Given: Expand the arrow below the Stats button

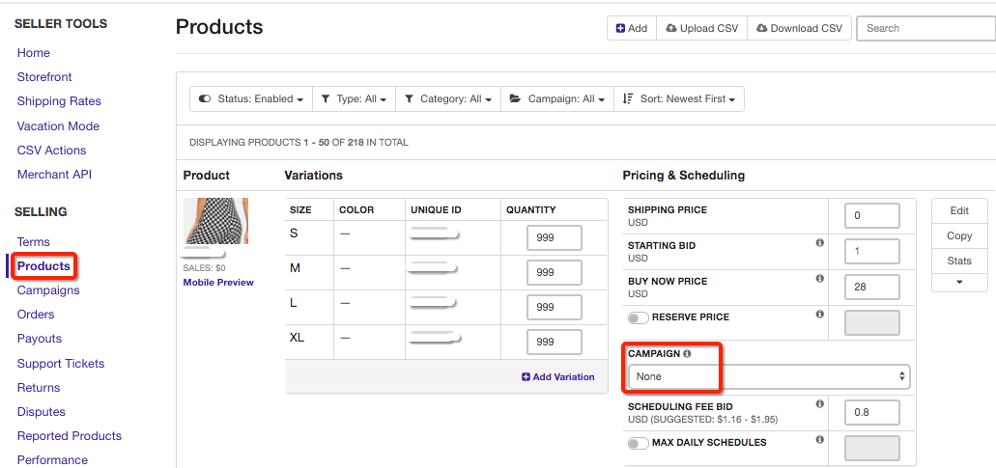Looking at the screenshot, I should click(x=959, y=282).
